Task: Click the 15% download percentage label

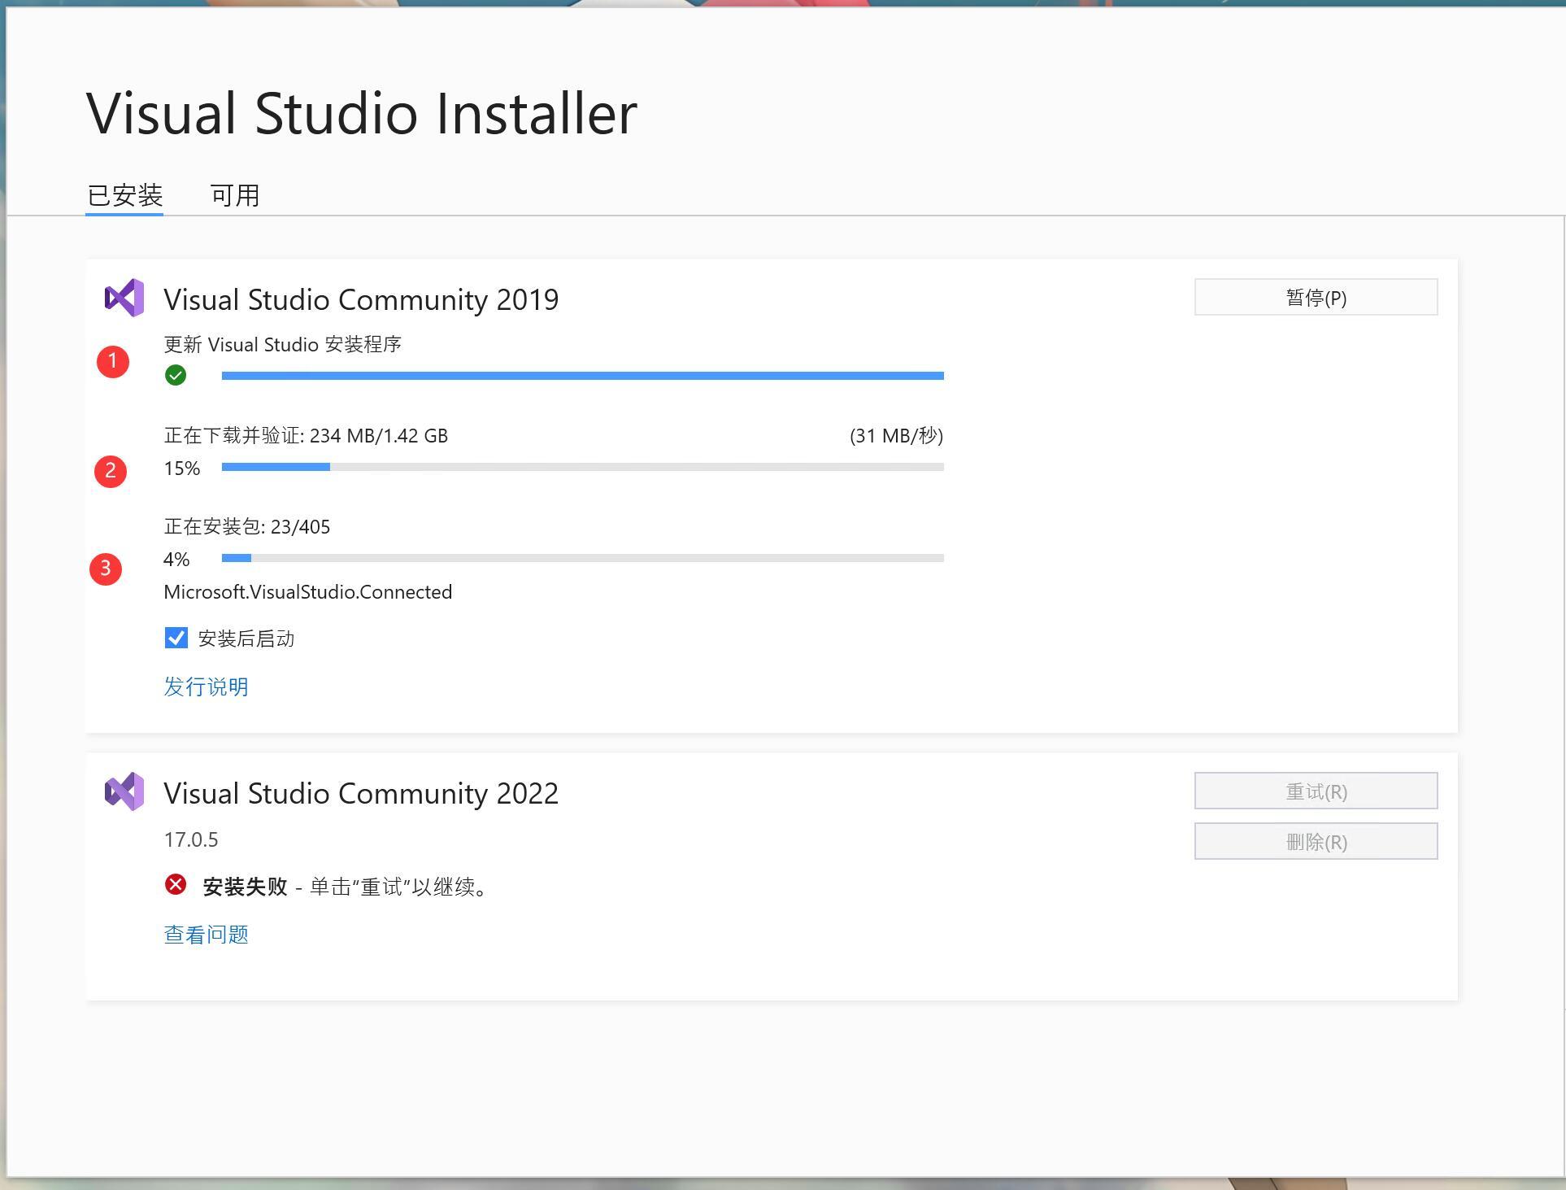Action: click(x=182, y=468)
